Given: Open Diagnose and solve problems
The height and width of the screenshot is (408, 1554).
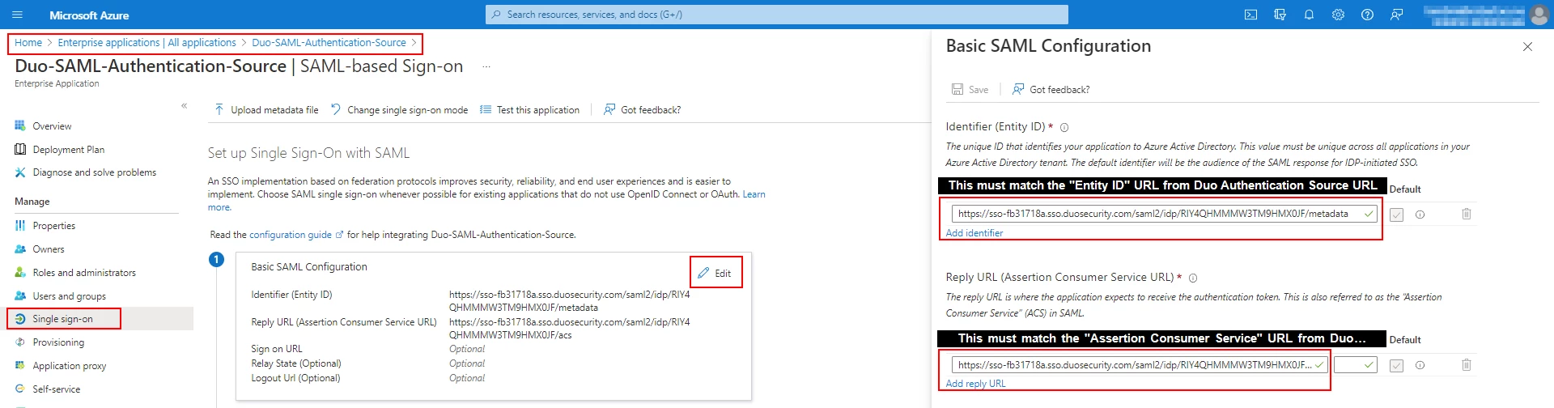Looking at the screenshot, I should 96,172.
